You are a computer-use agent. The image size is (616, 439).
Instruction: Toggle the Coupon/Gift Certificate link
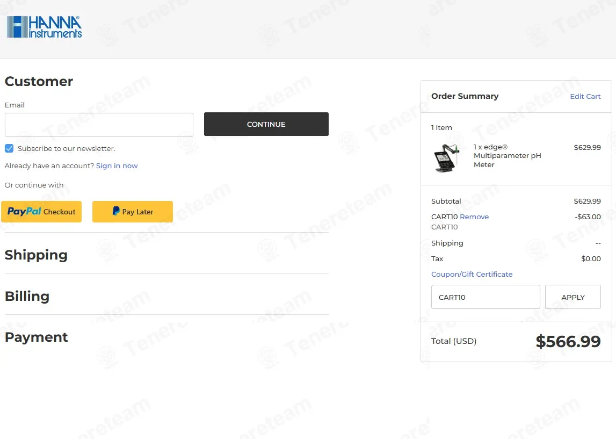(x=472, y=274)
